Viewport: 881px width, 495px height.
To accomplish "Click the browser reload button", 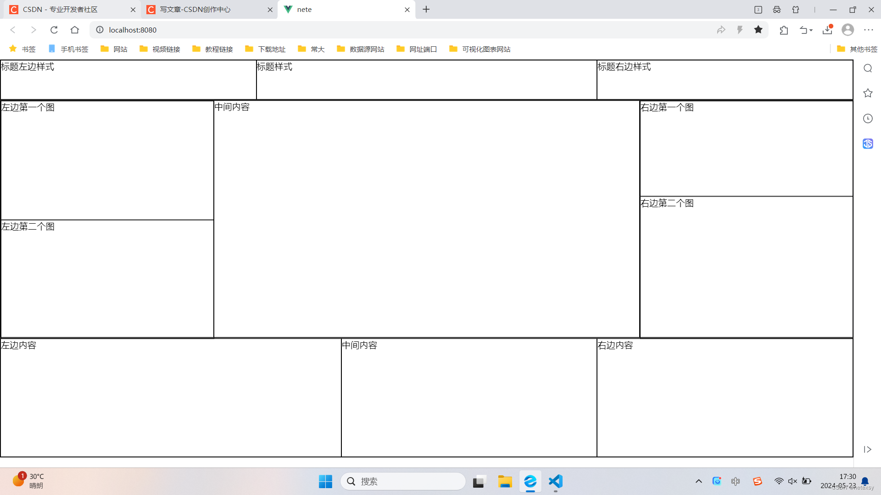I will coord(54,30).
